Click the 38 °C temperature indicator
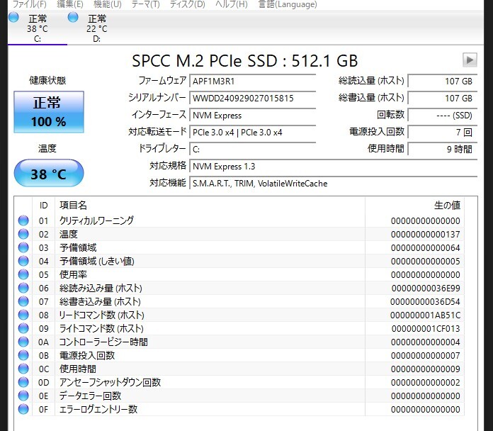Image resolution: width=493 pixels, height=431 pixels. [49, 174]
